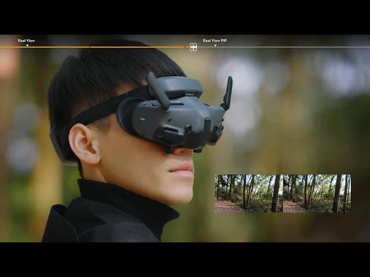
Task: Open the forest picture-in-picture thumbnail
Action: point(283,193)
